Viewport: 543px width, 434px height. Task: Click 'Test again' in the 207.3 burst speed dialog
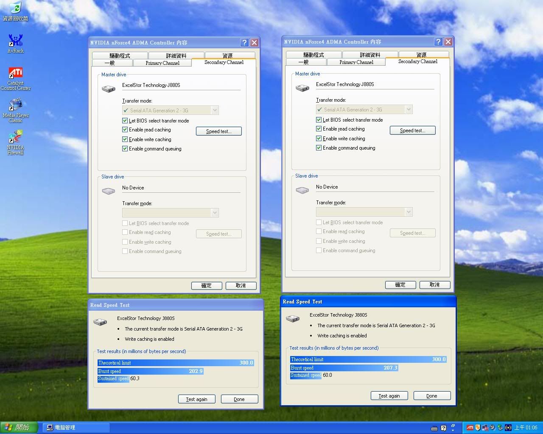coord(389,396)
